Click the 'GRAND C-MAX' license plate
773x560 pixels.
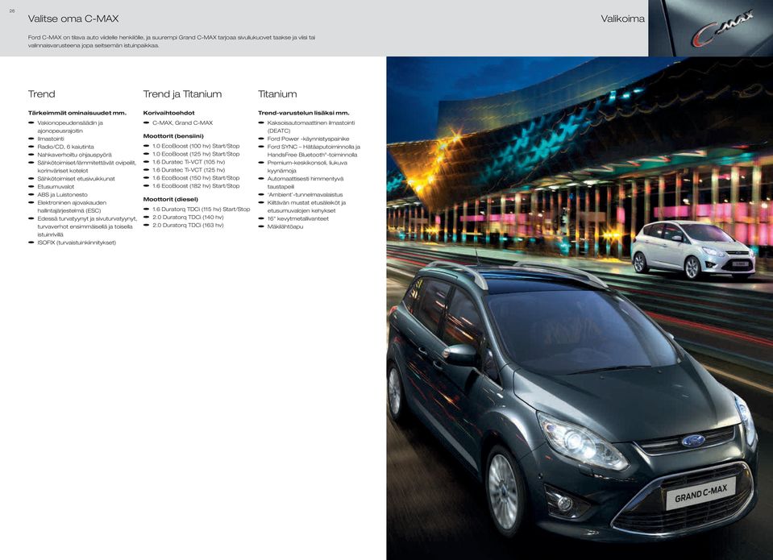[700, 493]
